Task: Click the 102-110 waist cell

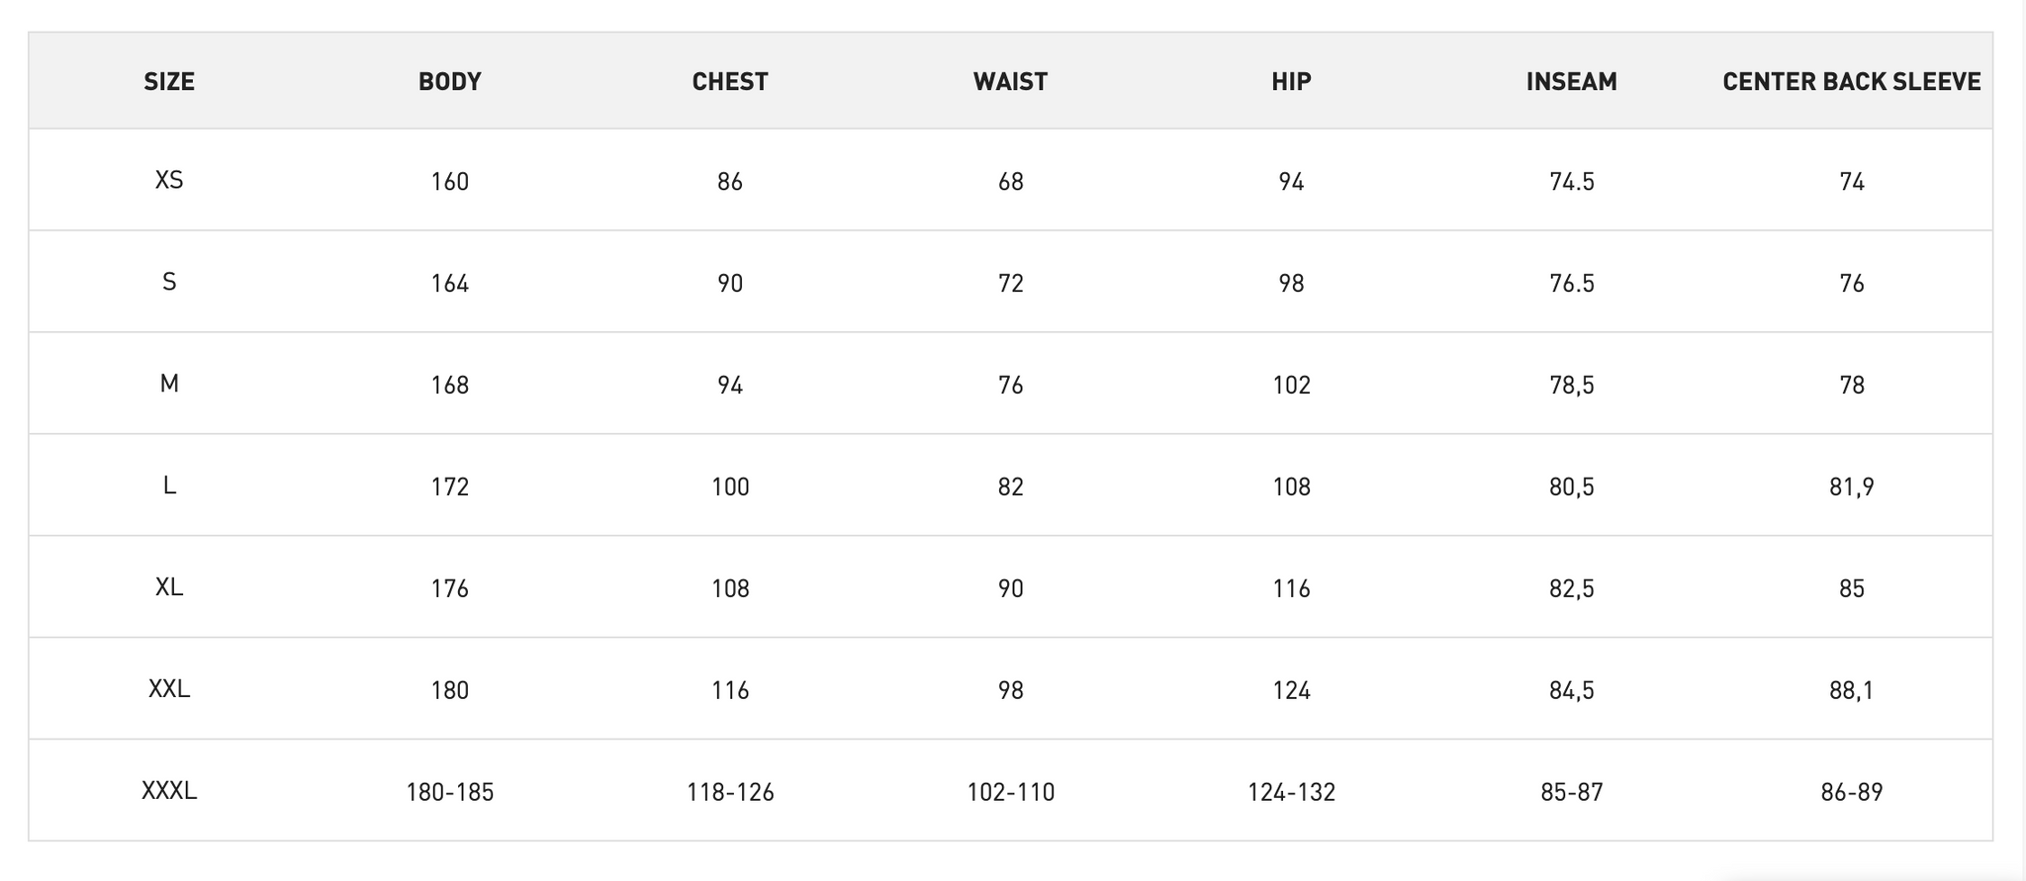Action: pos(1010,792)
